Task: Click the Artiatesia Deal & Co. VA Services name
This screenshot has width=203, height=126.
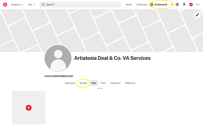Action: [x=112, y=58]
